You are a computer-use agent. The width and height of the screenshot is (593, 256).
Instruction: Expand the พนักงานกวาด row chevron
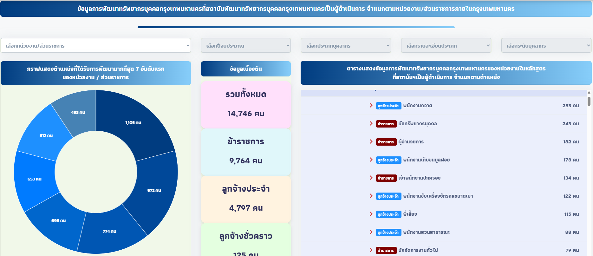tap(371, 105)
